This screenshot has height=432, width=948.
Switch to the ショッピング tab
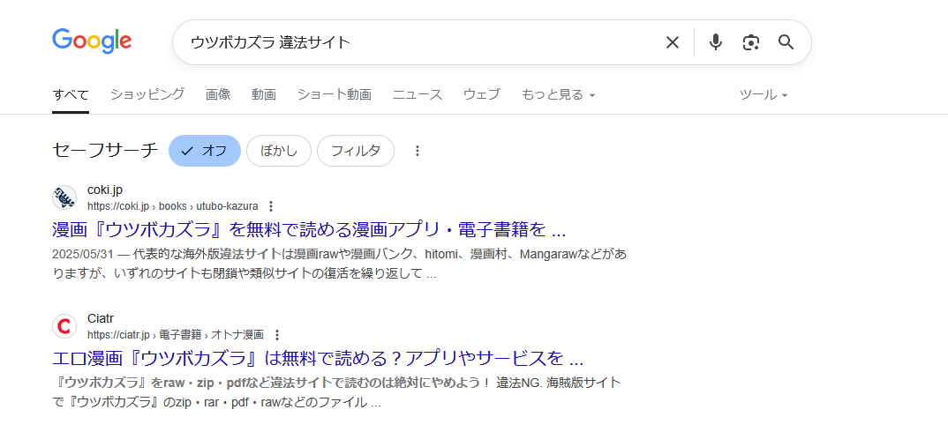tap(147, 95)
